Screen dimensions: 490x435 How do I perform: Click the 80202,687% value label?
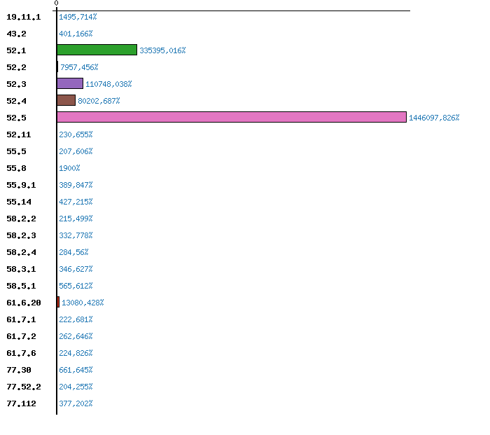coord(99,101)
